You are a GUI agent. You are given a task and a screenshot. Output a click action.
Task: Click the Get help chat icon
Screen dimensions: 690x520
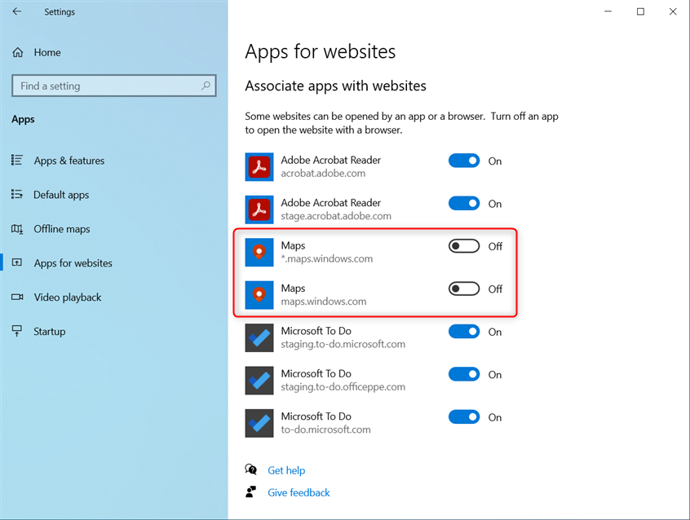pos(251,469)
